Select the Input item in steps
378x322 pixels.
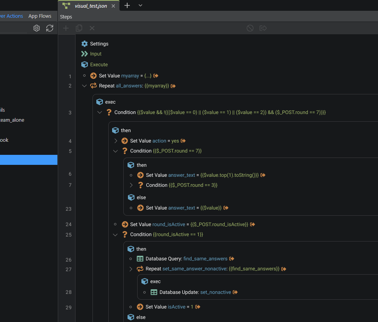96,54
